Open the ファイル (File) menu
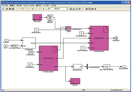The image size is (132, 95). [5, 6]
